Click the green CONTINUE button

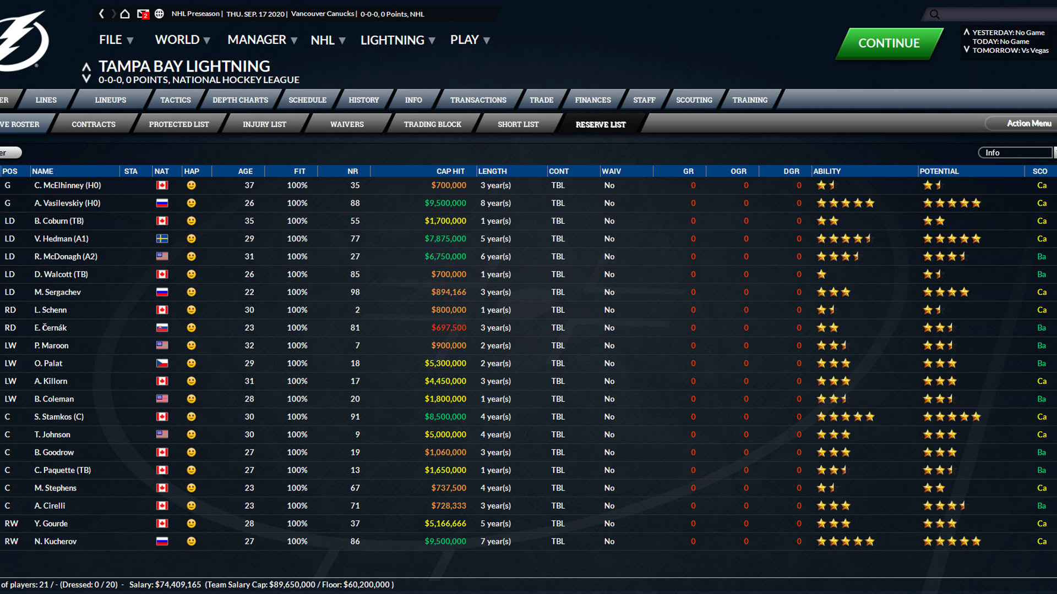pyautogui.click(x=889, y=43)
